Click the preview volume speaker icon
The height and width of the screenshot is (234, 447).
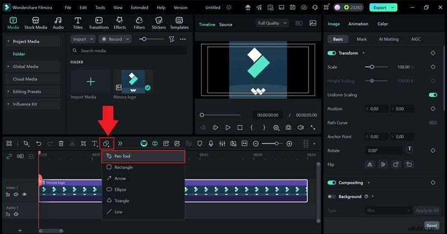(x=301, y=128)
